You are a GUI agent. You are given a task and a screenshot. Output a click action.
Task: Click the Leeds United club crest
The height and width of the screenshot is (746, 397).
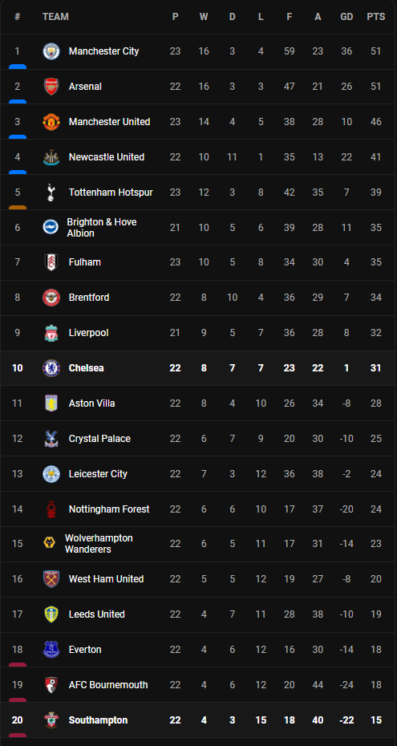pos(51,614)
